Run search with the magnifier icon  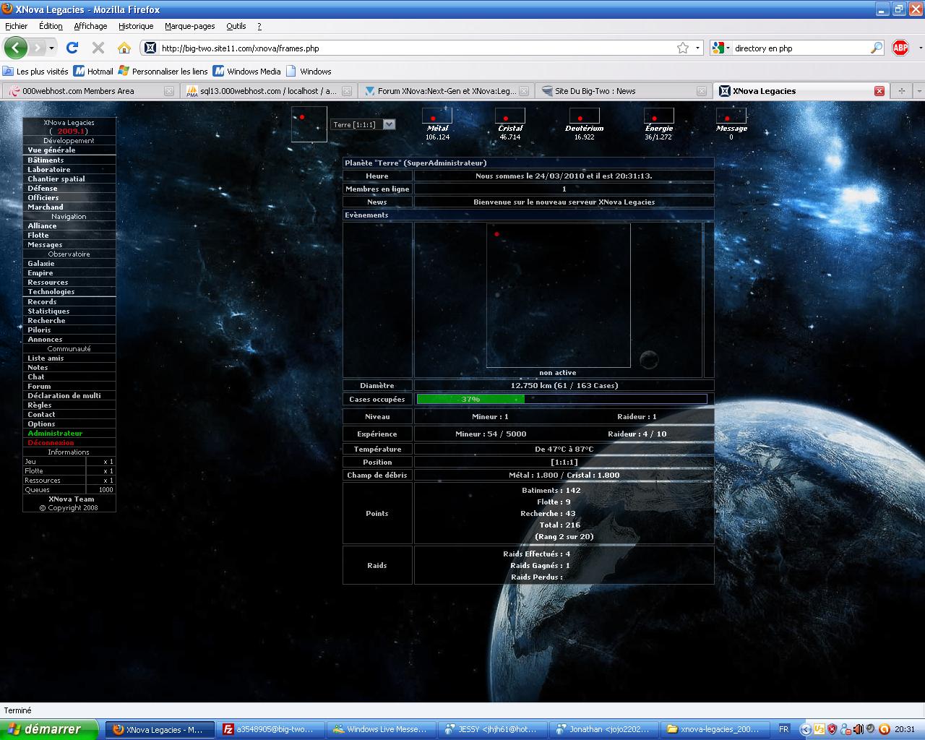[877, 48]
